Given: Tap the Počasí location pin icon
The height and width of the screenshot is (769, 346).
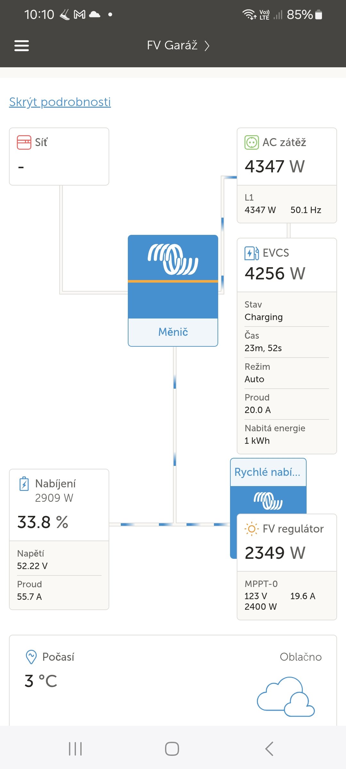Looking at the screenshot, I should (31, 657).
